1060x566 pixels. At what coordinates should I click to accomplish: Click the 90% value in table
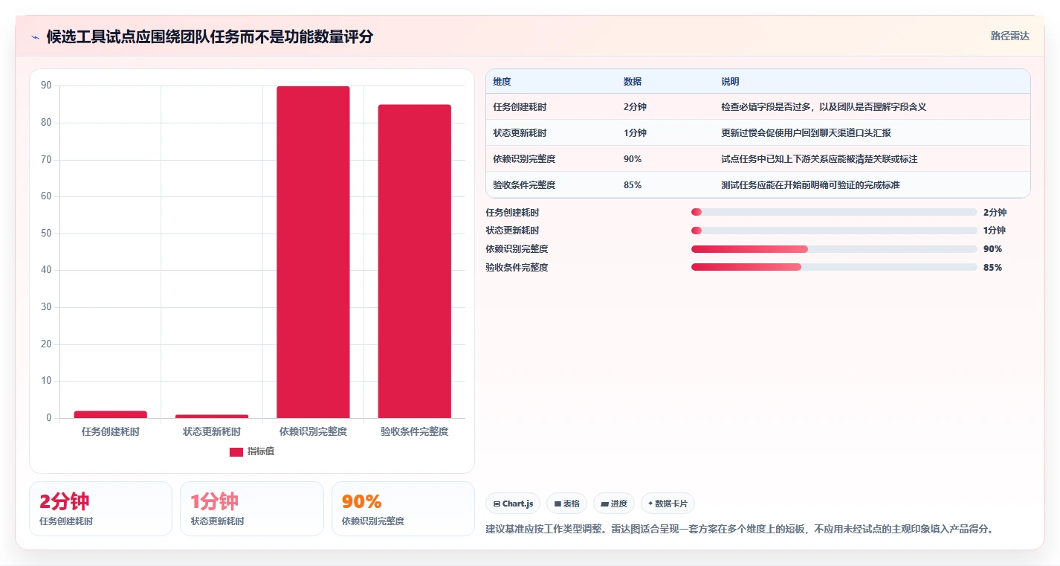tap(633, 159)
